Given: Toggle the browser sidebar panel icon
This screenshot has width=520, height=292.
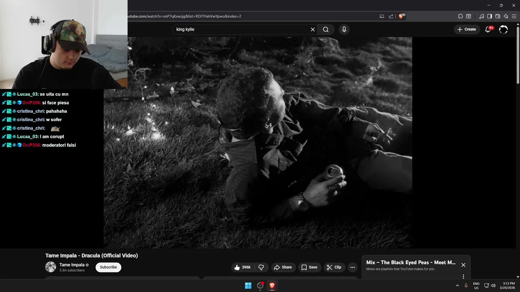Looking at the screenshot, I should 490,16.
